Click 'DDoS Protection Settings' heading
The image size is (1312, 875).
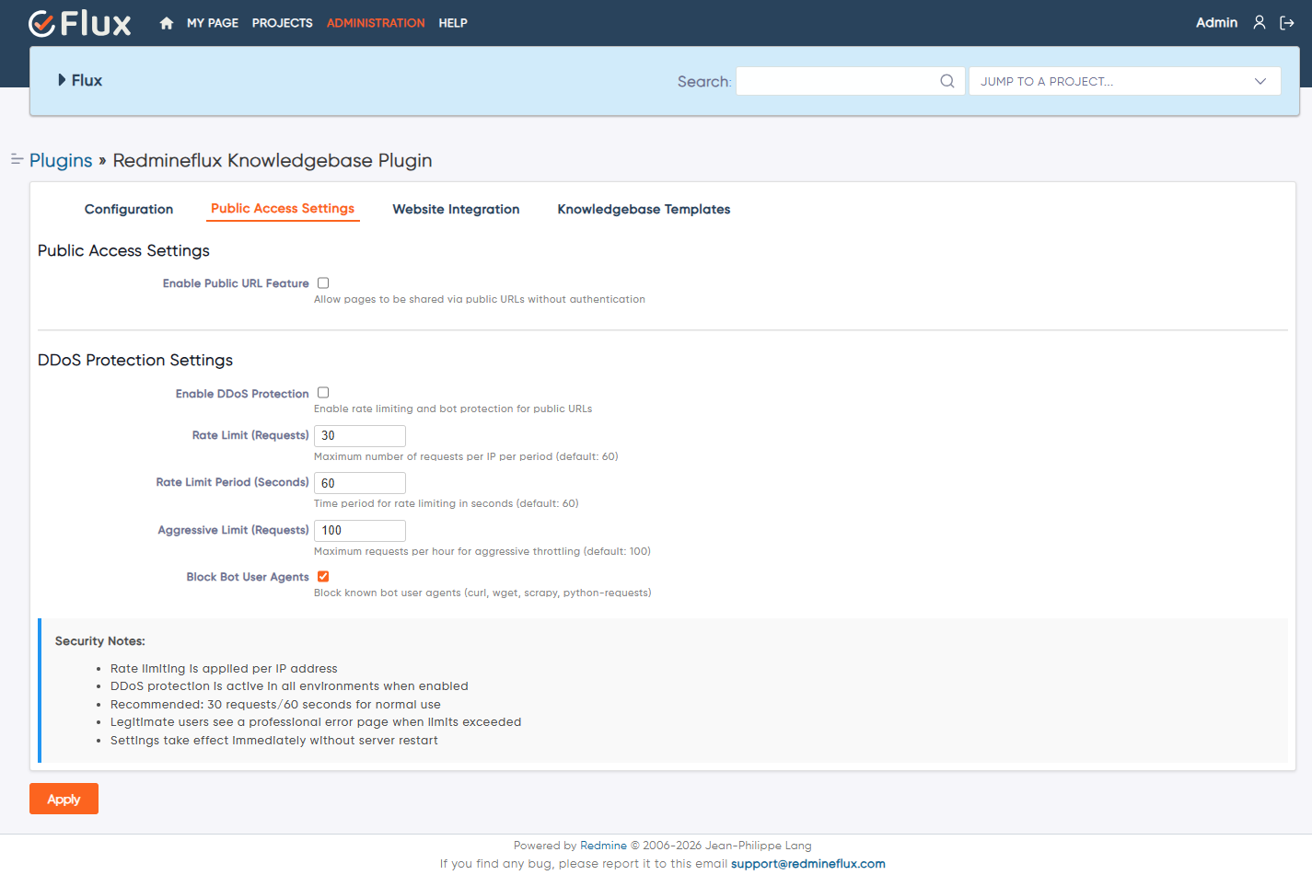point(135,360)
